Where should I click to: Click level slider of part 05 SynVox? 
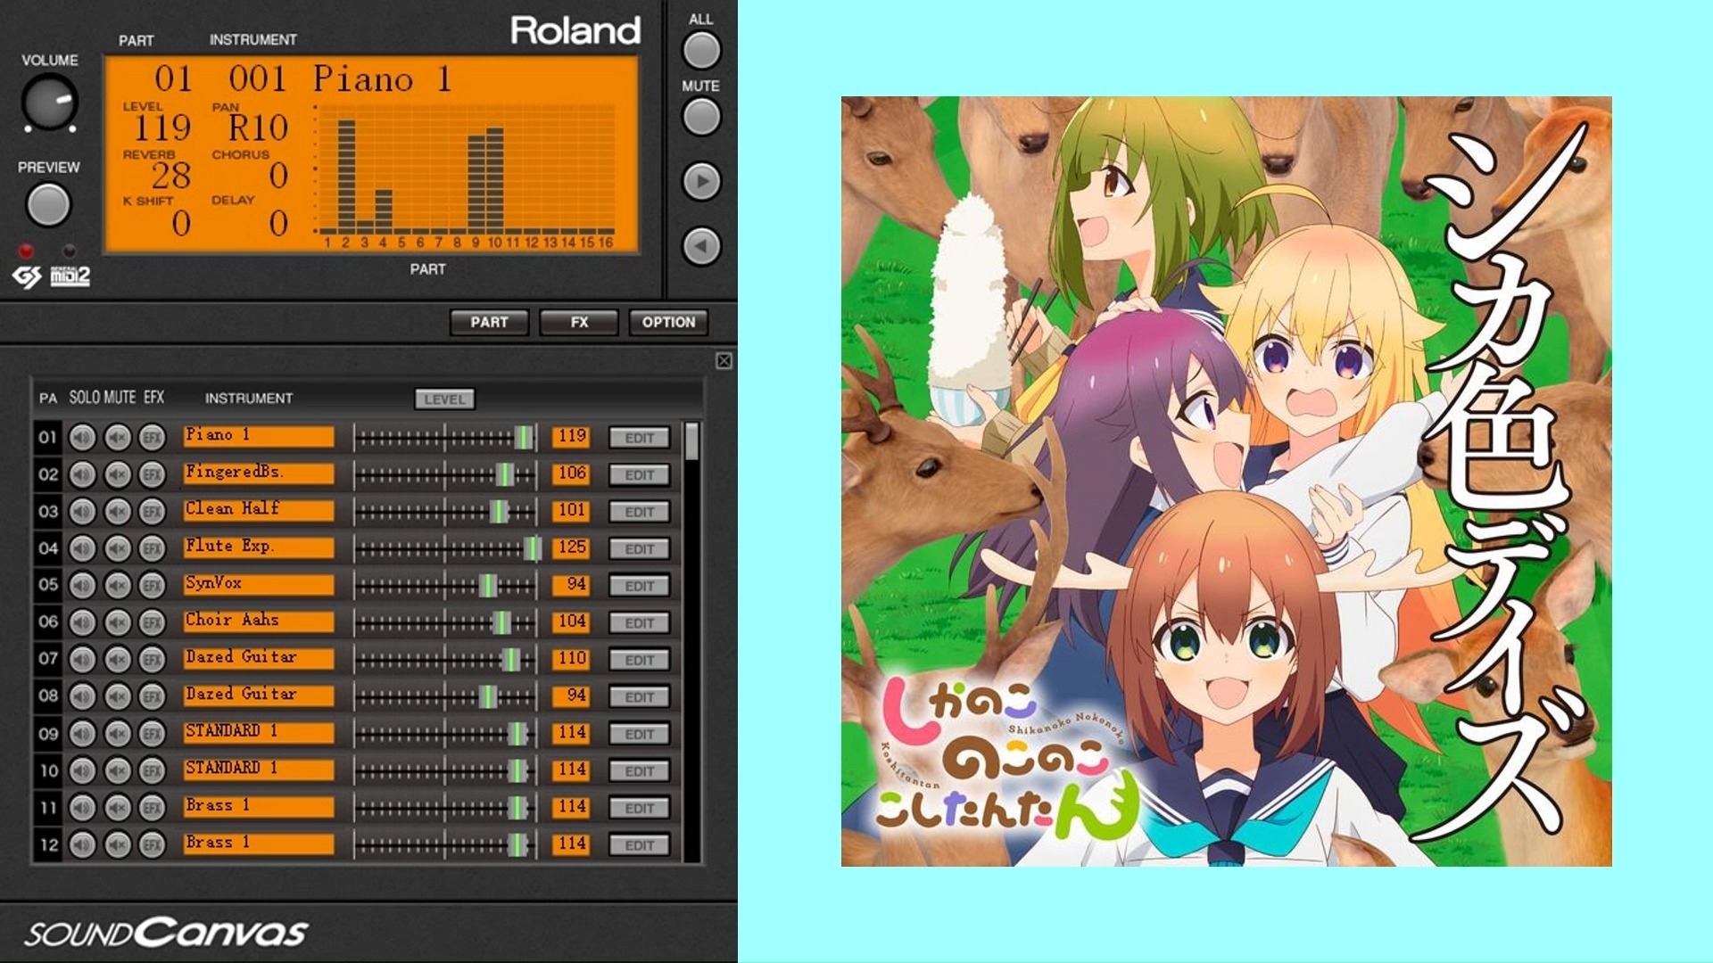pyautogui.click(x=487, y=586)
